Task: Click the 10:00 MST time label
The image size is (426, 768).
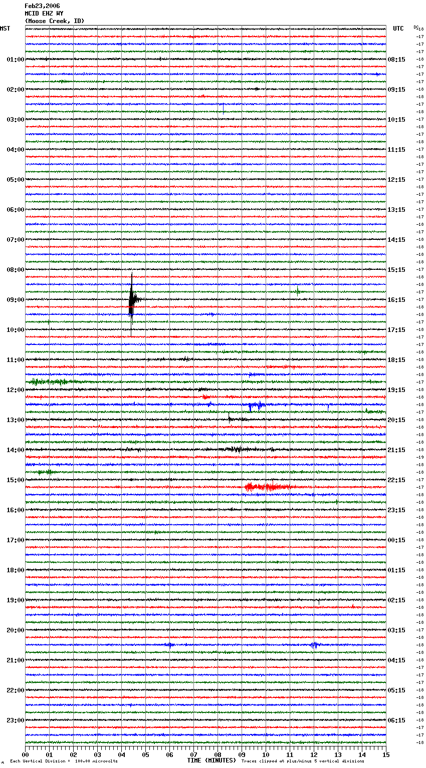Action: coord(16,330)
